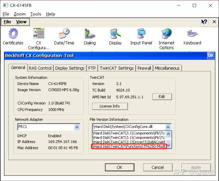219x181 pixels.
Task: Click the Mac Address value 00 01 05 61 45 FB
Action: click(63, 148)
